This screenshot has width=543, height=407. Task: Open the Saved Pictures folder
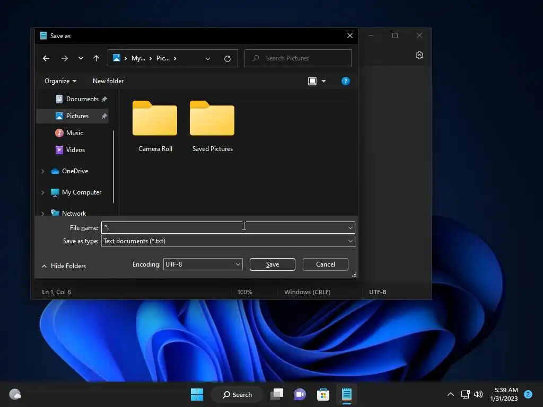click(x=212, y=126)
